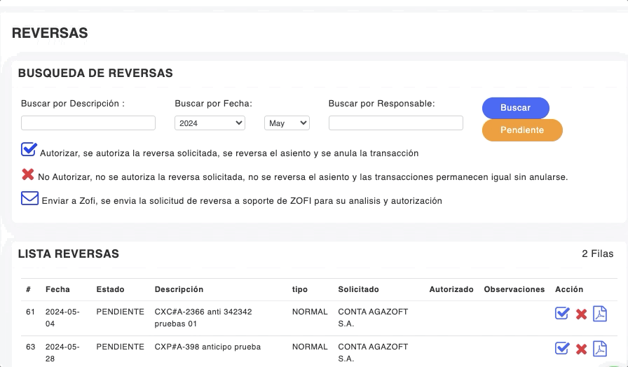Open PDF for reversal row 63
The image size is (628, 367).
tap(600, 348)
